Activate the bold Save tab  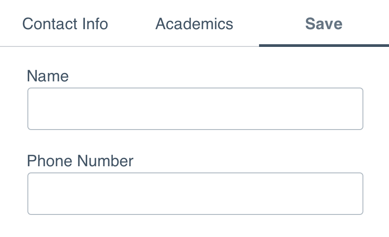click(324, 24)
